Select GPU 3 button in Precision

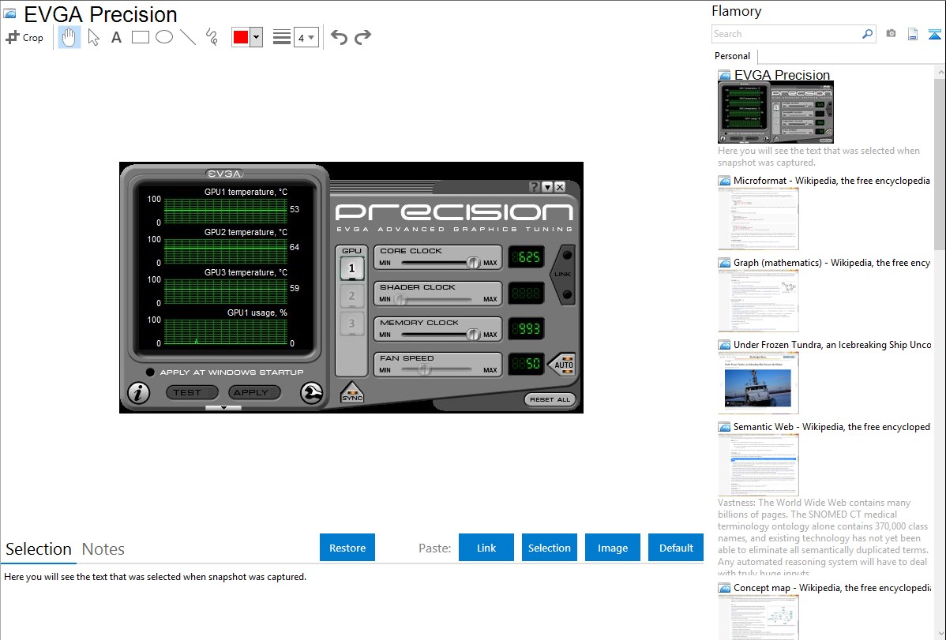coord(351,324)
